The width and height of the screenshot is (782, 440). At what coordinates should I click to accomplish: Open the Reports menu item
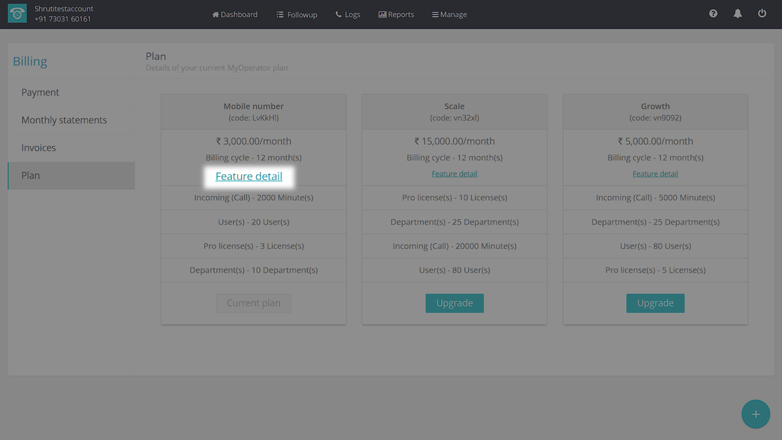click(396, 14)
